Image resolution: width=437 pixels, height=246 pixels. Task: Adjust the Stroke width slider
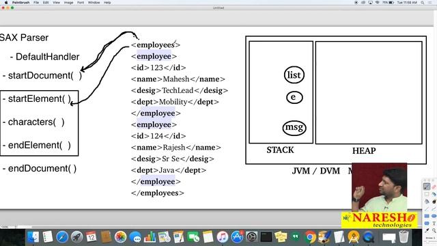coord(431,241)
